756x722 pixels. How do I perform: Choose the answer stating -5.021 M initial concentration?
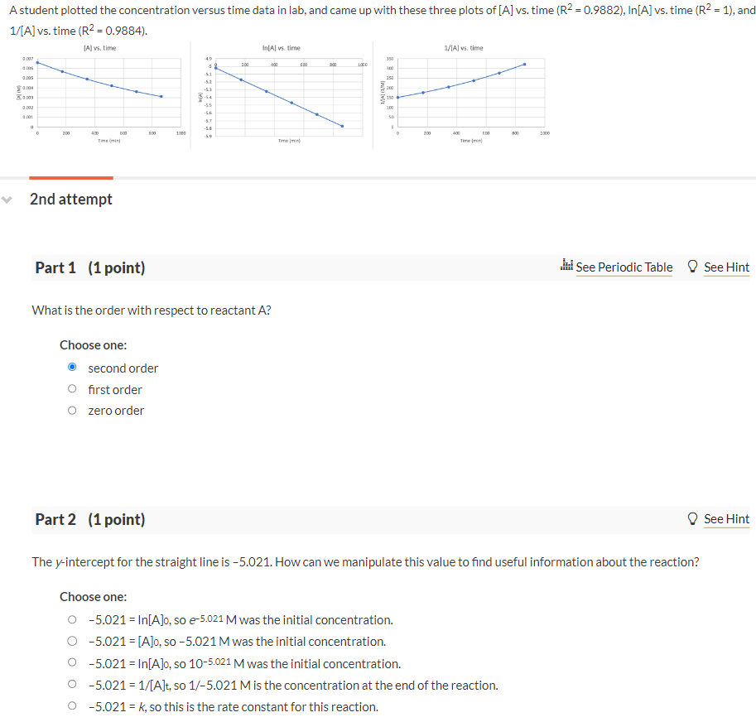[x=72, y=641]
